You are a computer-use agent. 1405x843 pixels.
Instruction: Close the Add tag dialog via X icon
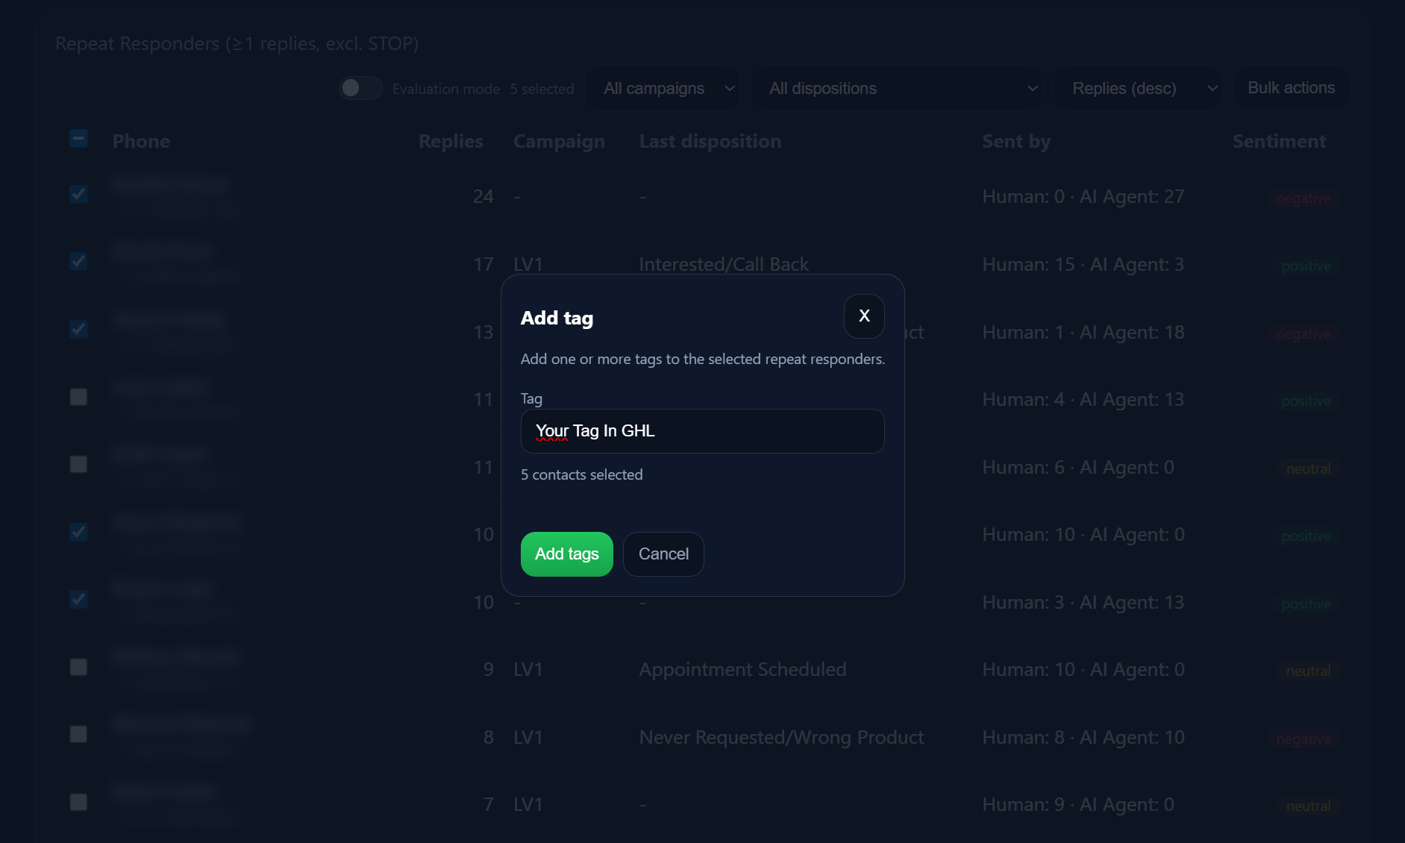coord(863,316)
